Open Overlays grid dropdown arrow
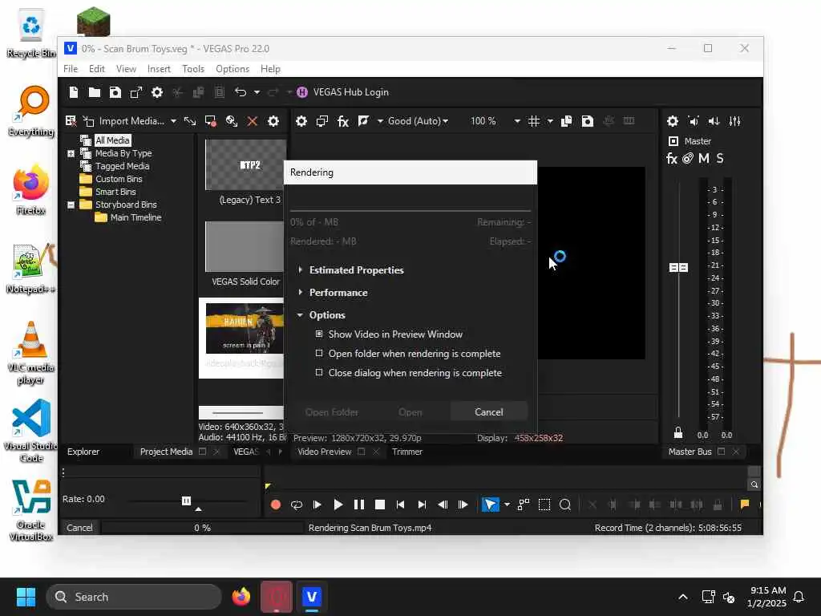821x616 pixels. [550, 121]
